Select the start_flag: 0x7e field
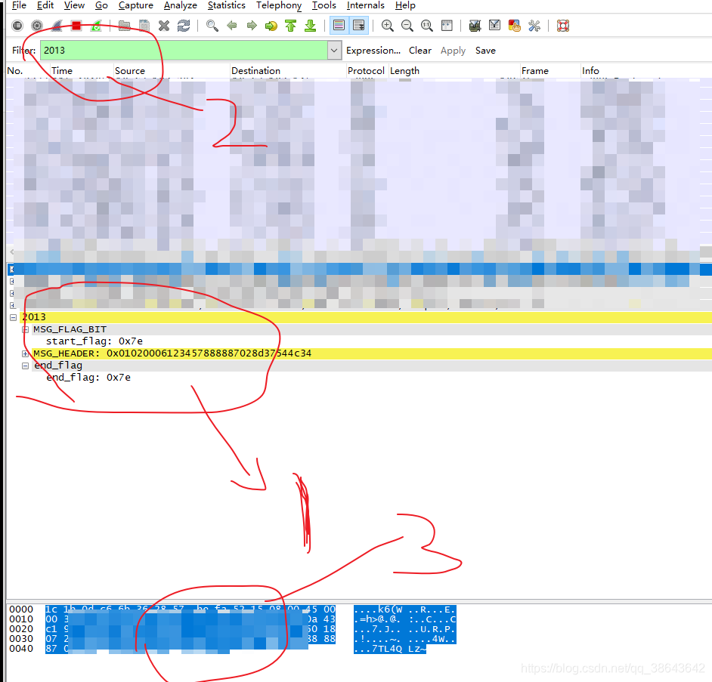The width and height of the screenshot is (712, 682). point(94,341)
